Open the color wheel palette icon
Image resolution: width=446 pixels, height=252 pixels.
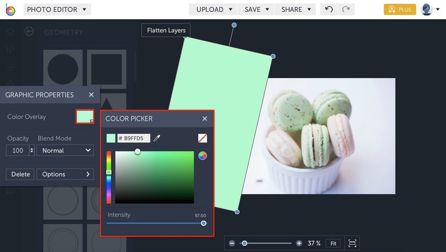pos(203,156)
